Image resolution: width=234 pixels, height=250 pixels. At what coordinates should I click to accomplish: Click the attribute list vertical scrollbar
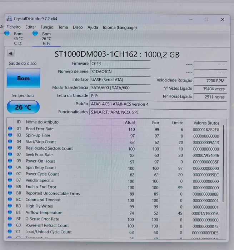223,164
